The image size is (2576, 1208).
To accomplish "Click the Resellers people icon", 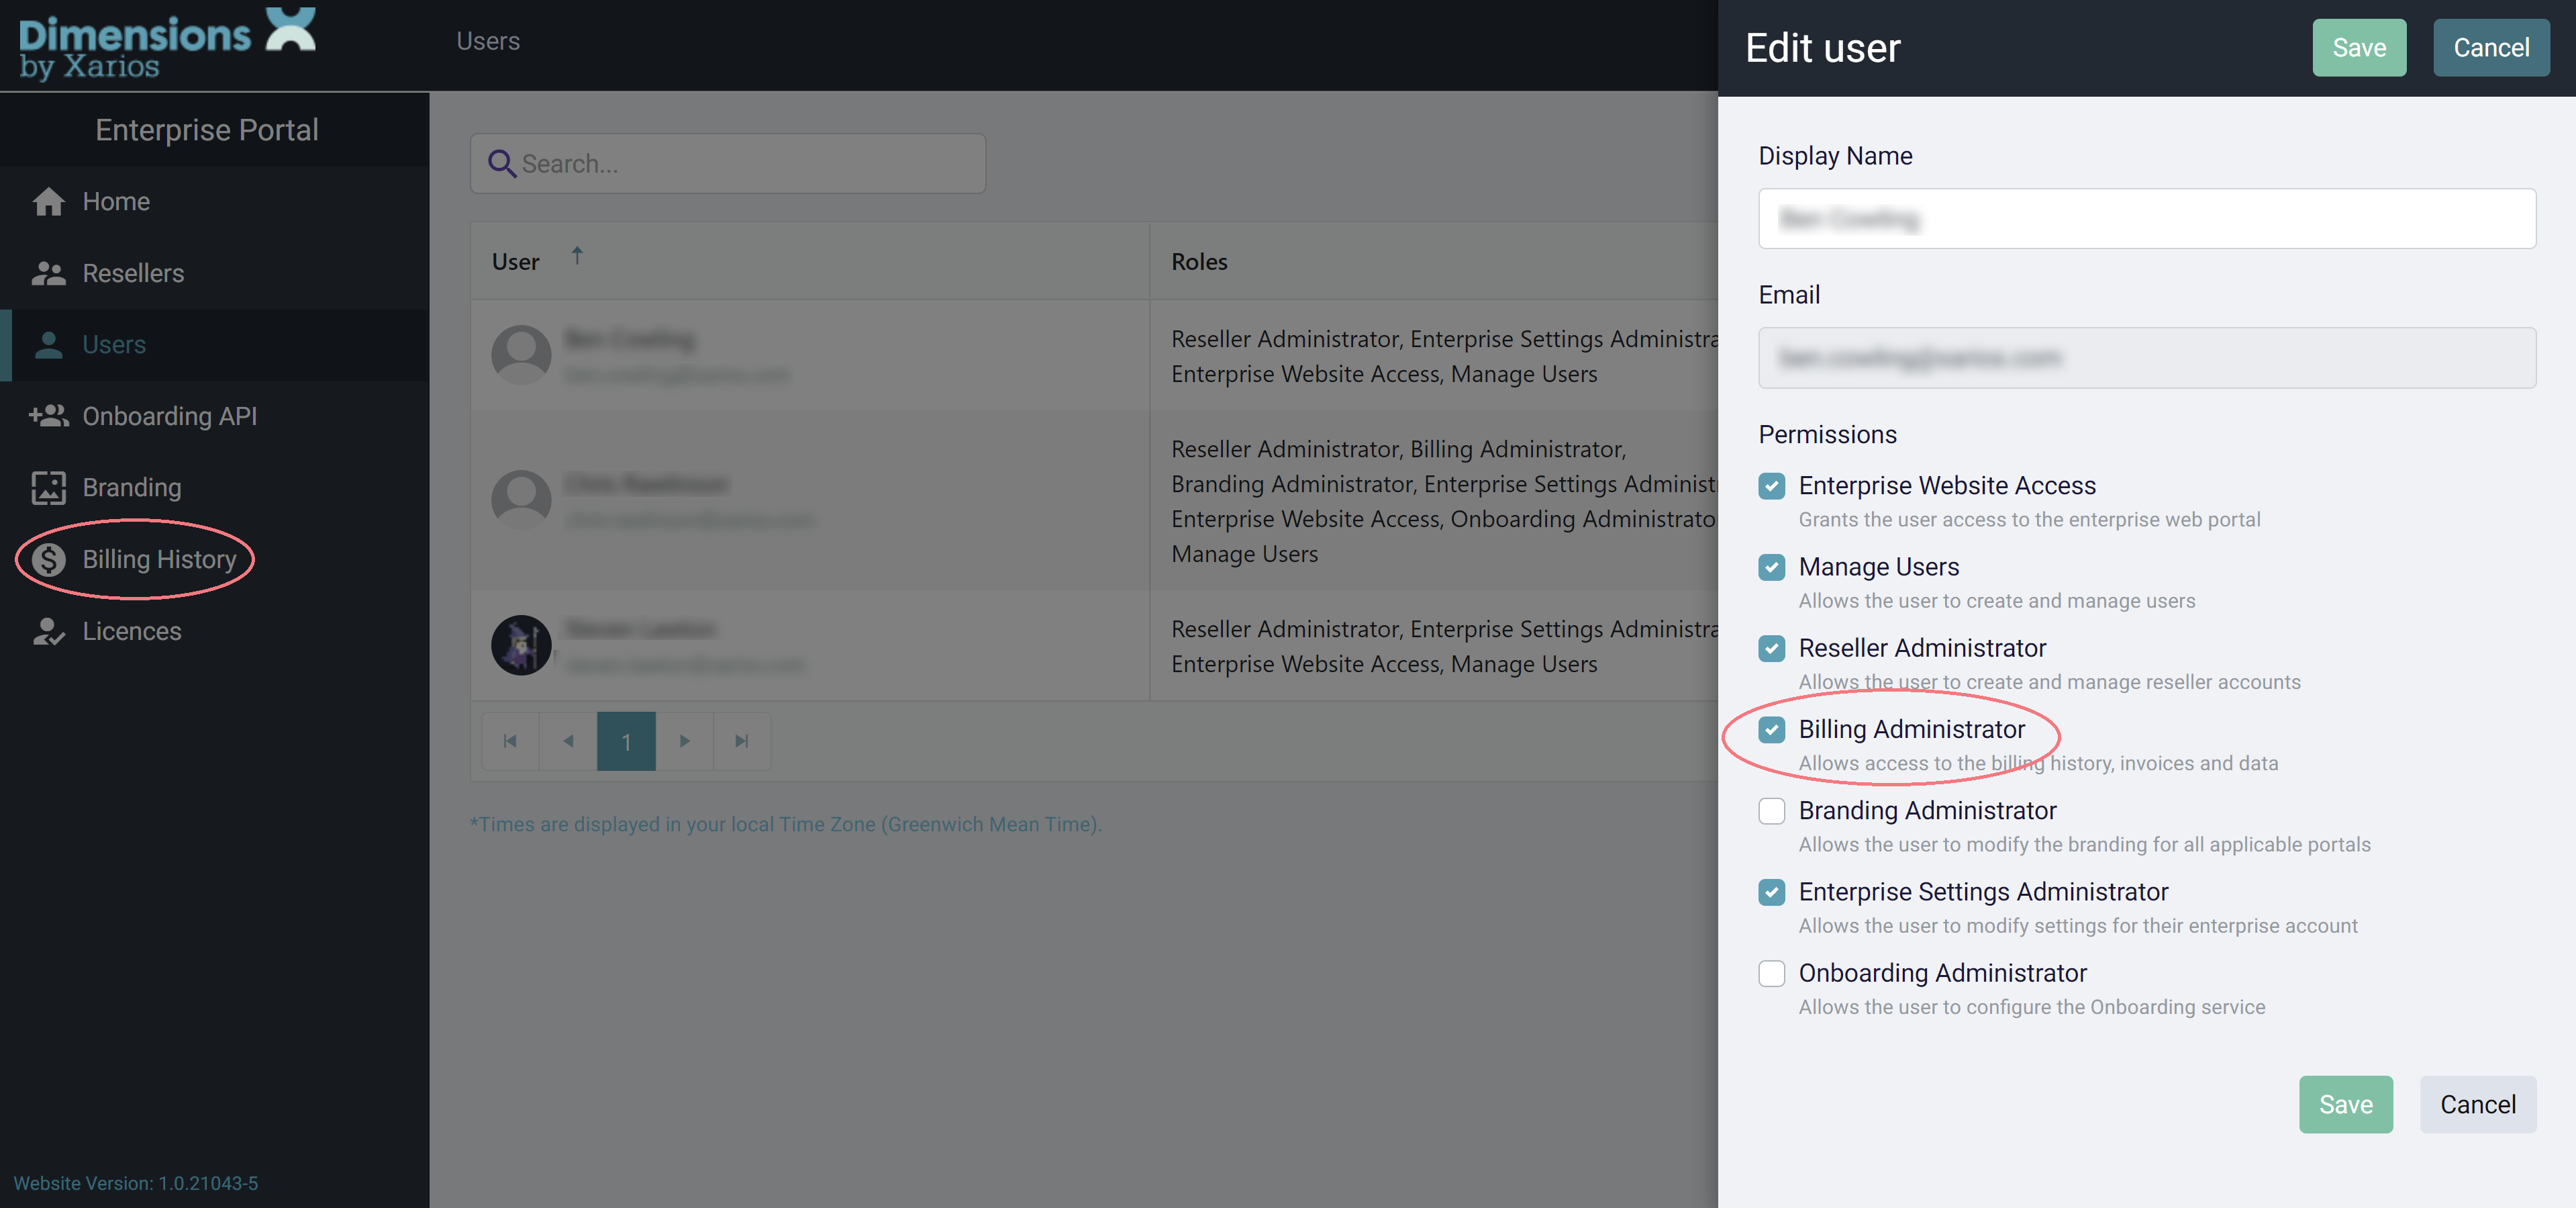I will click(x=48, y=273).
